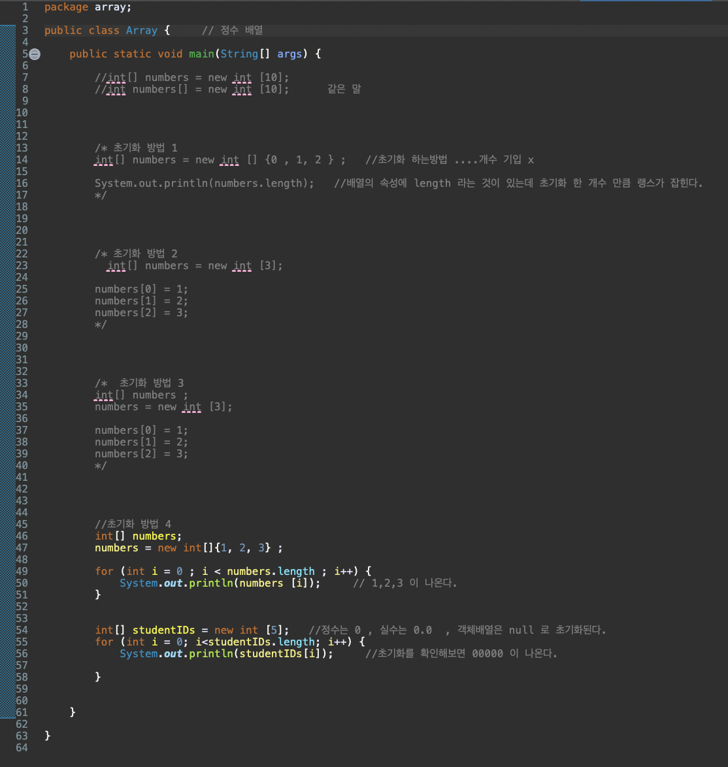Click the '/* 초기화 방법 2' comment
This screenshot has height=767, width=728.
pos(136,253)
